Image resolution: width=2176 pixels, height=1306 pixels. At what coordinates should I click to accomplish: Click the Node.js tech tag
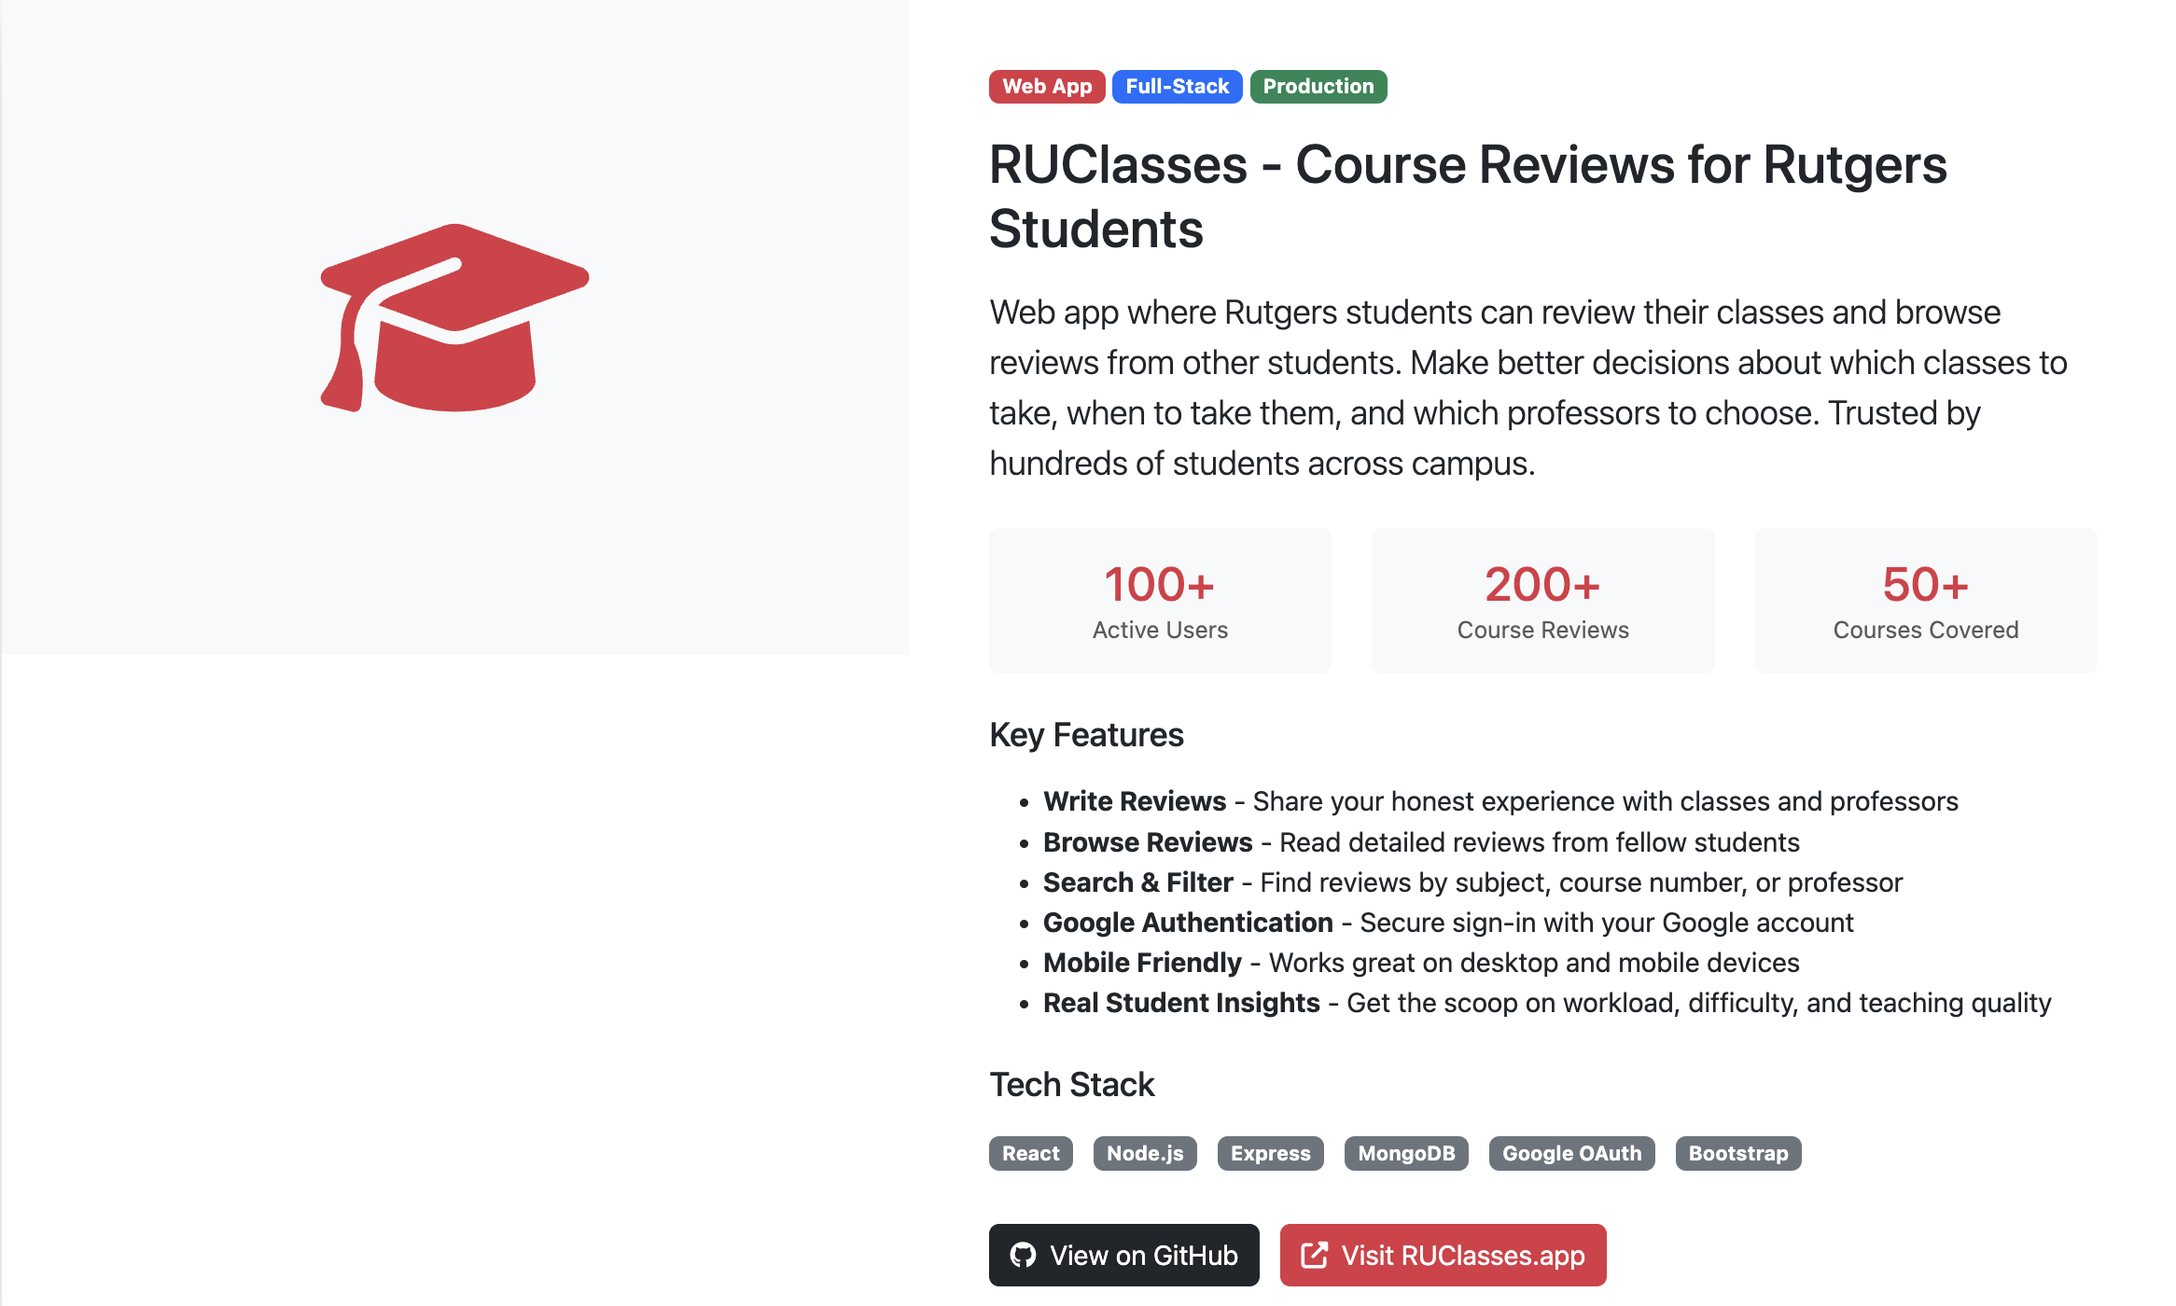(x=1145, y=1153)
